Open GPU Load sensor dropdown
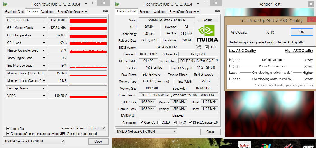316x148 pixels. [x=44, y=43]
